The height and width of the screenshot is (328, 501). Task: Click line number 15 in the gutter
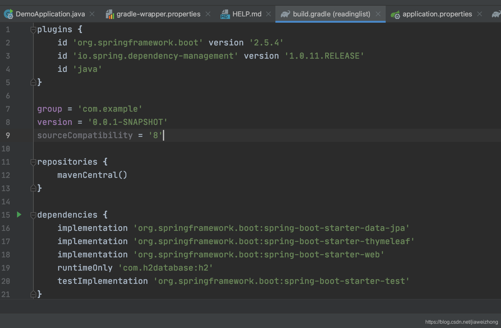pyautogui.click(x=6, y=215)
